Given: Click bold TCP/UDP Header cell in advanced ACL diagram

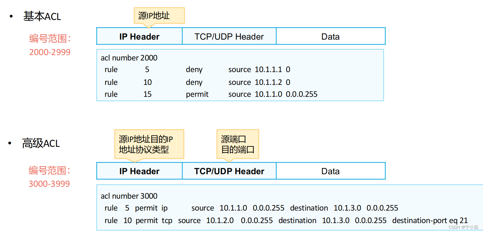Looking at the screenshot, I should click(x=229, y=171).
